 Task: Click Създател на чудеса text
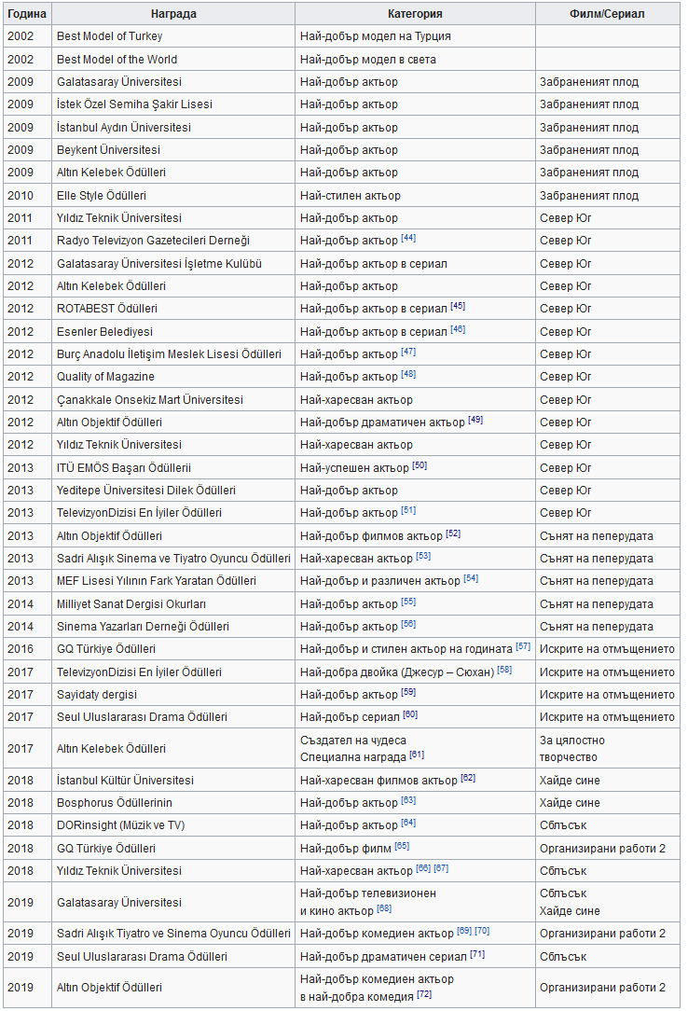tap(353, 741)
